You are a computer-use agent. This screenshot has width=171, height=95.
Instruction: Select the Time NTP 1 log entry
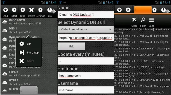(x=142, y=75)
